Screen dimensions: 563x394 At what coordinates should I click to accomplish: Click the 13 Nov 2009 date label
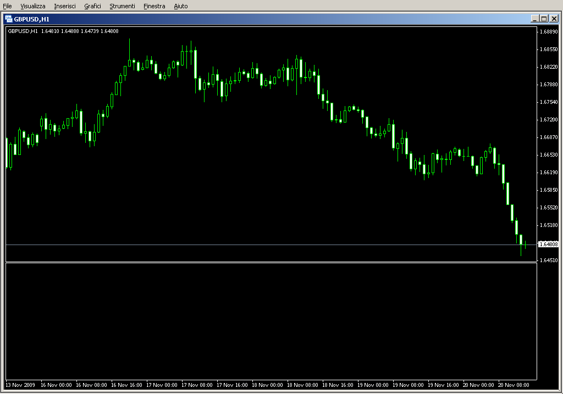20,385
